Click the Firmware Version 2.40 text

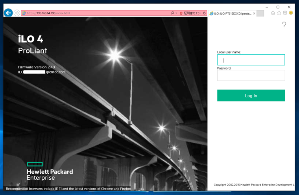click(36, 67)
